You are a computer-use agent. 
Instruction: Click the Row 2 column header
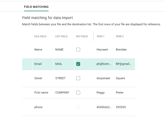click(120, 36)
